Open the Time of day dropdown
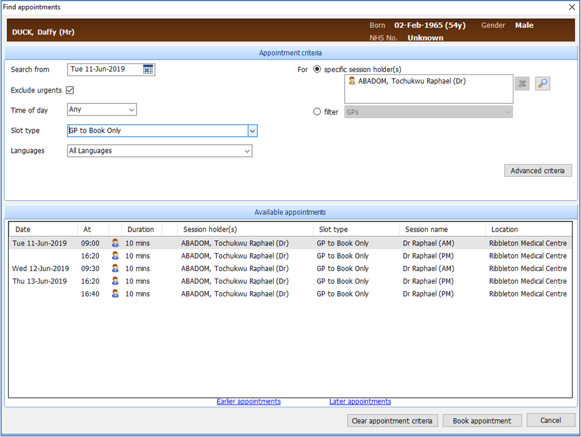581x437 pixels. coord(102,109)
